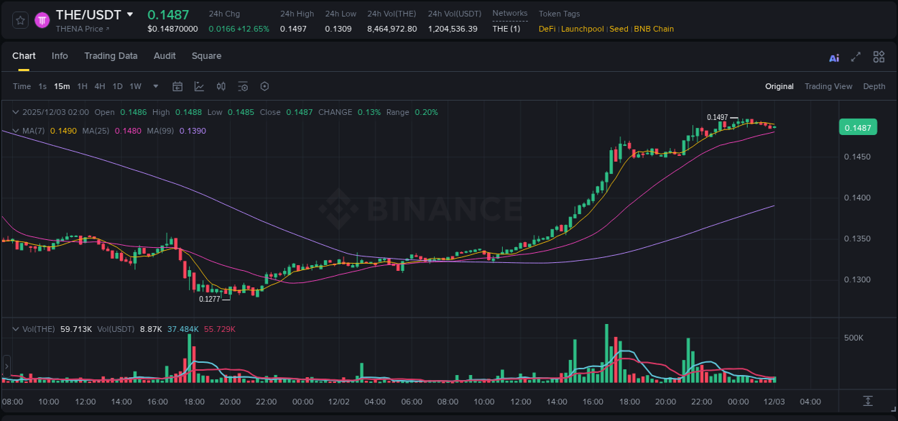This screenshot has width=898, height=421.
Task: Click the fullscreen expand icon
Action: (x=856, y=57)
